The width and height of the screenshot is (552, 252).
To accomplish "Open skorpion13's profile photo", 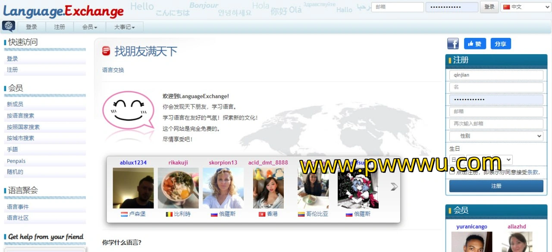I will (223, 188).
